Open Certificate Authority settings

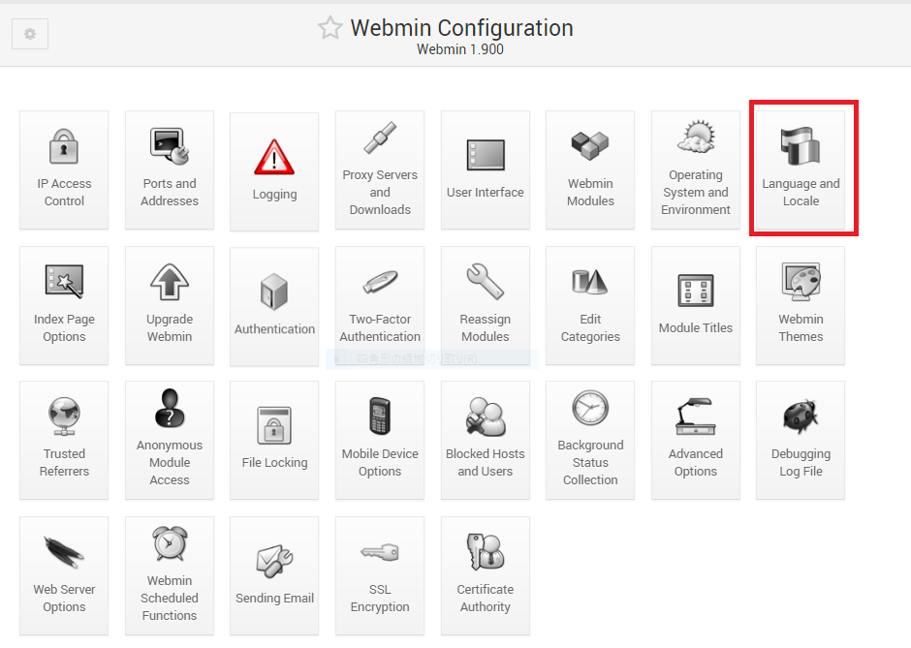tap(486, 576)
